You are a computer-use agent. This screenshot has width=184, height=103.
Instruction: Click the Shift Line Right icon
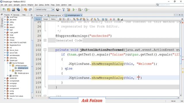click(x=106, y=19)
